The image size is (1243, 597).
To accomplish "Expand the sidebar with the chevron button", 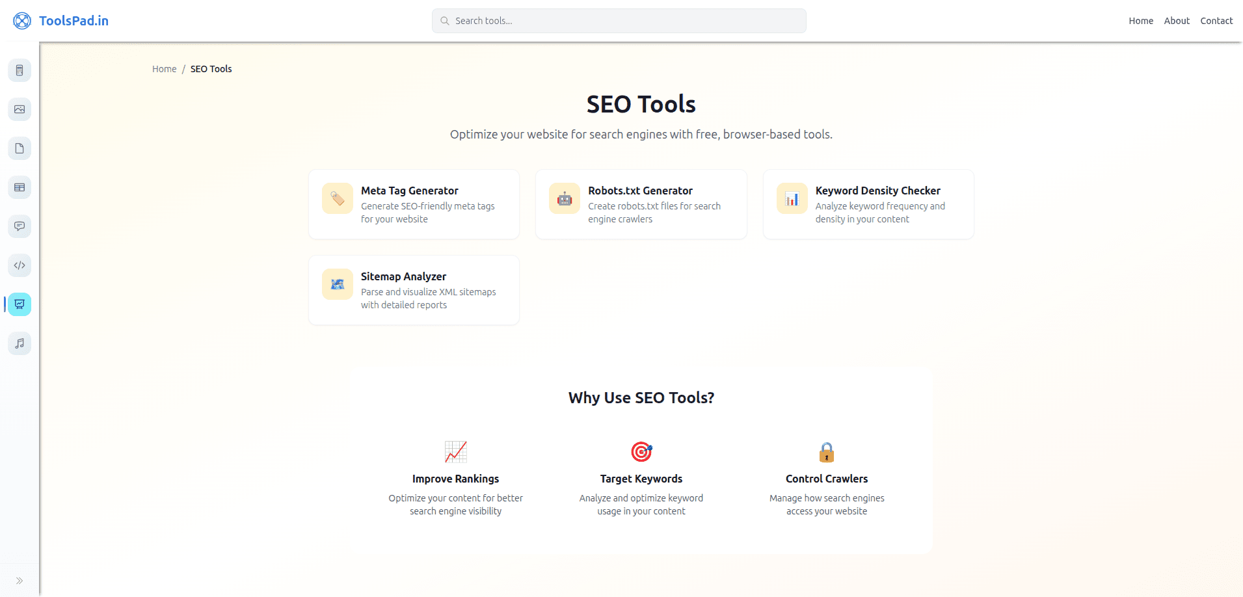I will 20,580.
